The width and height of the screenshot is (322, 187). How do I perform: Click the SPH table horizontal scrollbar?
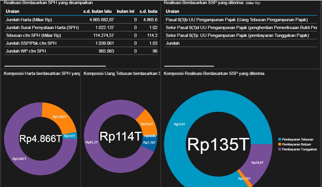point(55,66)
